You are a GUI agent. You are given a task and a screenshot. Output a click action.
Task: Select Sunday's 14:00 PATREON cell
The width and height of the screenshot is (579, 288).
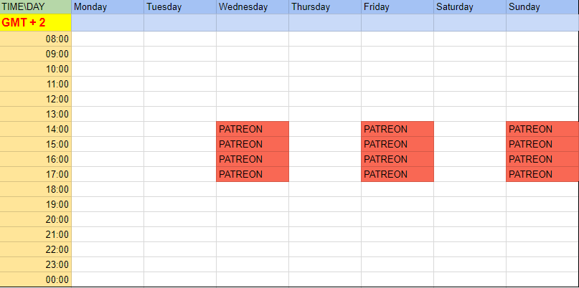[542, 129]
